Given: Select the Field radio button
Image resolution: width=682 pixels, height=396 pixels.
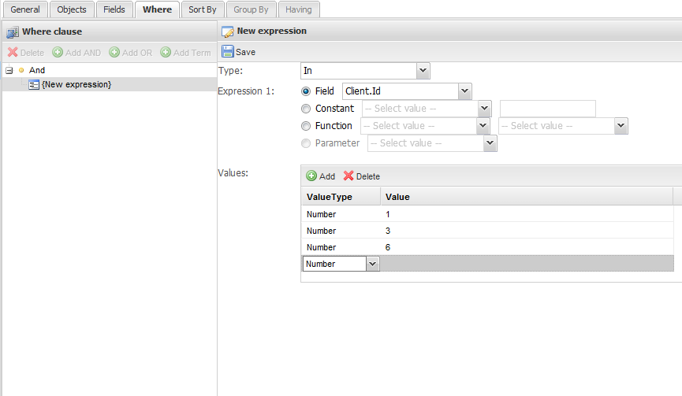Looking at the screenshot, I should [x=306, y=91].
